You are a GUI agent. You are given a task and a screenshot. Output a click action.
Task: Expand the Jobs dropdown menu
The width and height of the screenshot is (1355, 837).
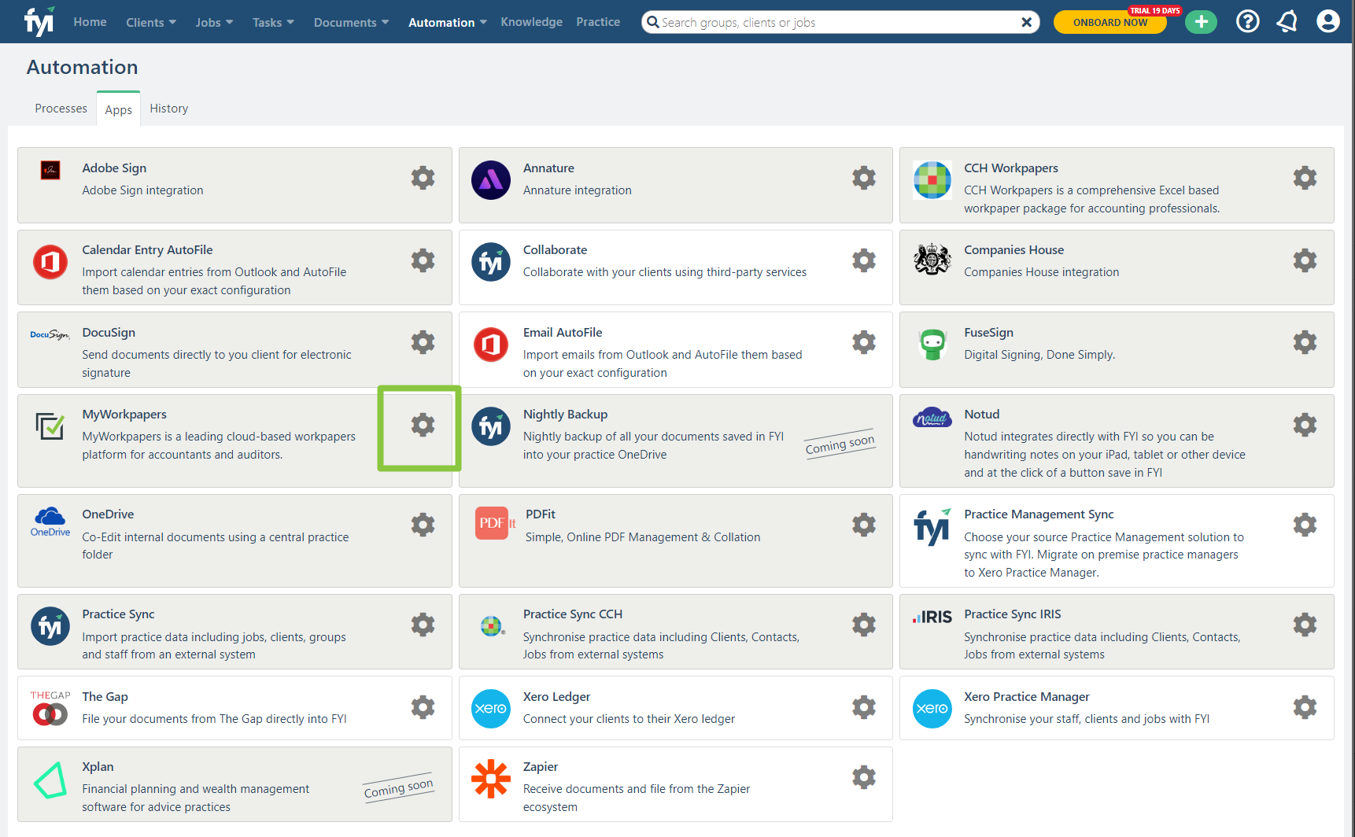click(x=214, y=22)
